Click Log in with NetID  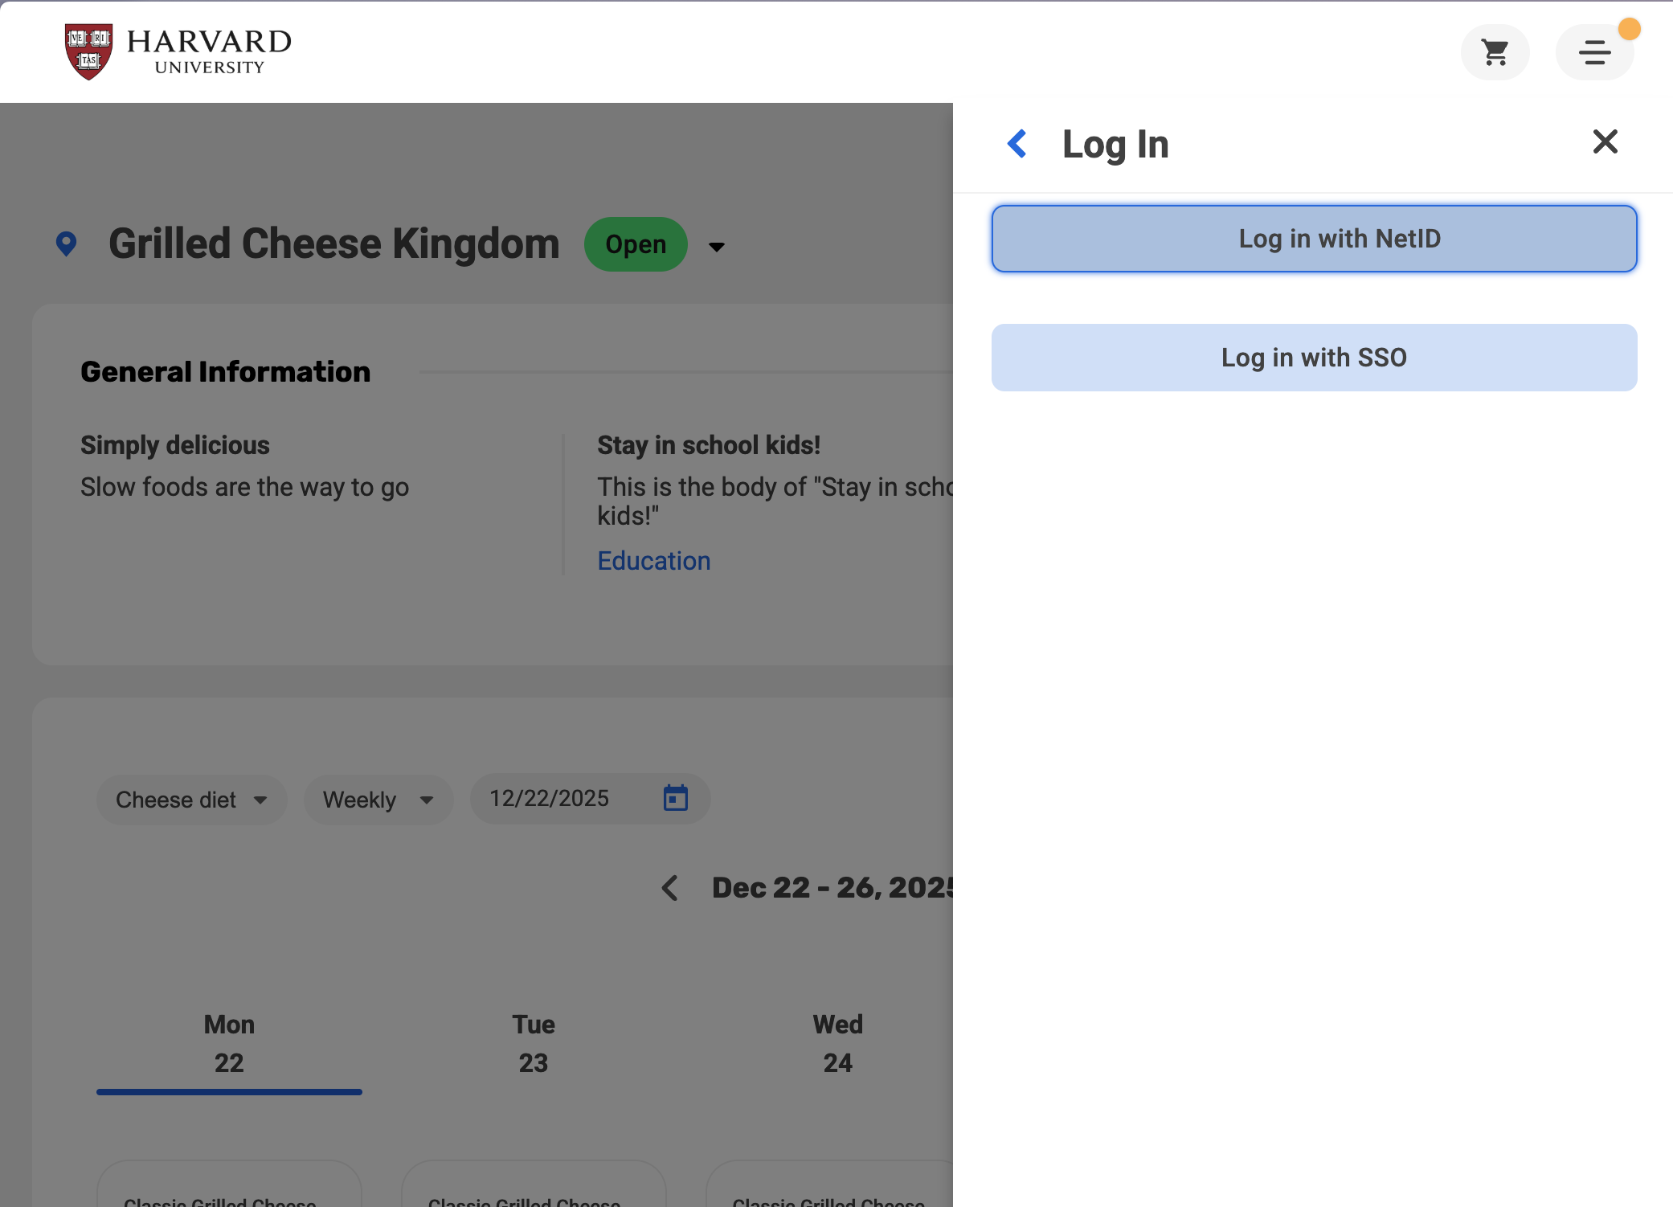coord(1314,239)
